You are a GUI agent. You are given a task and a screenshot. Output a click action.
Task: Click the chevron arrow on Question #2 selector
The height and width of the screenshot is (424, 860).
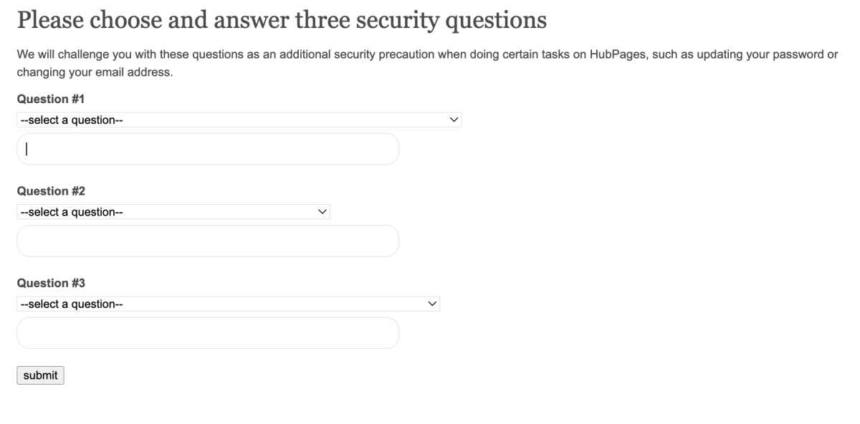click(x=322, y=212)
